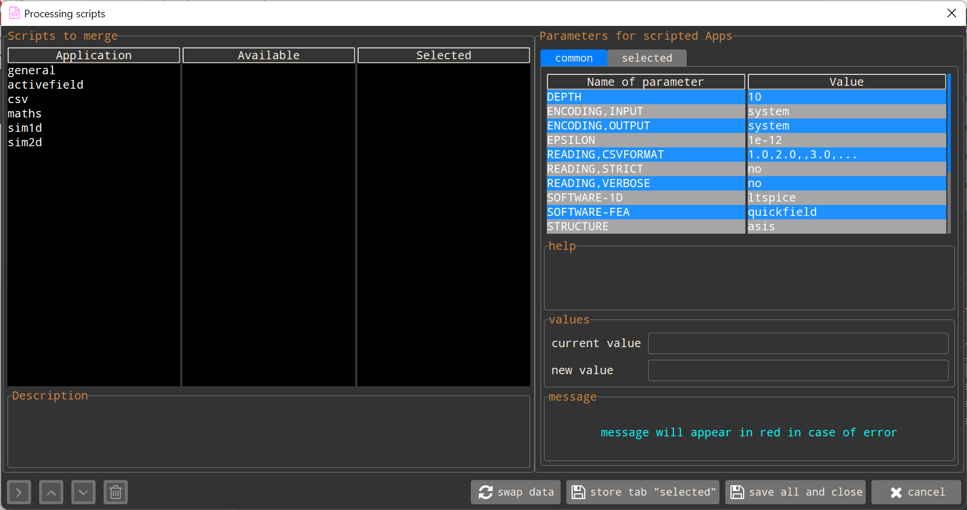Click the right-arrow add script button
967x510 pixels.
[19, 492]
